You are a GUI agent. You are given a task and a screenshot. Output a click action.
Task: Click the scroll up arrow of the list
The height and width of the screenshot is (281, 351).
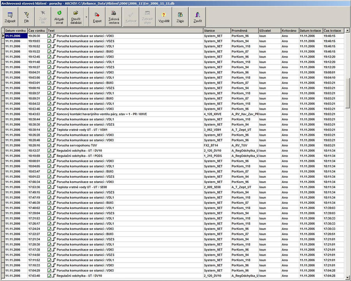[347, 30]
